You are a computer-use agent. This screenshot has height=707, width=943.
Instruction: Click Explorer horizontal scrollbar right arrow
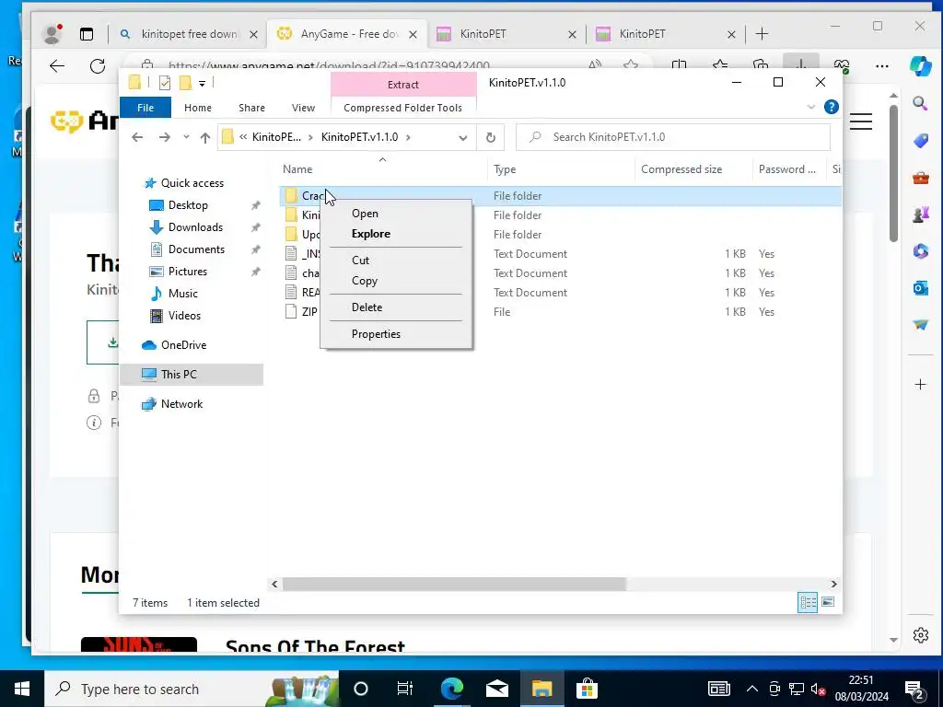pos(833,584)
